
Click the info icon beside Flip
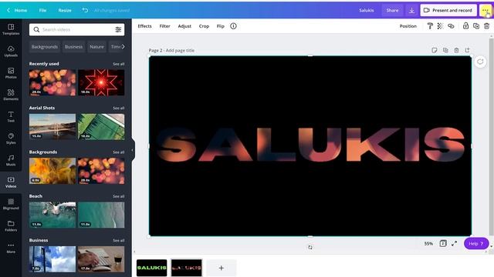point(233,26)
